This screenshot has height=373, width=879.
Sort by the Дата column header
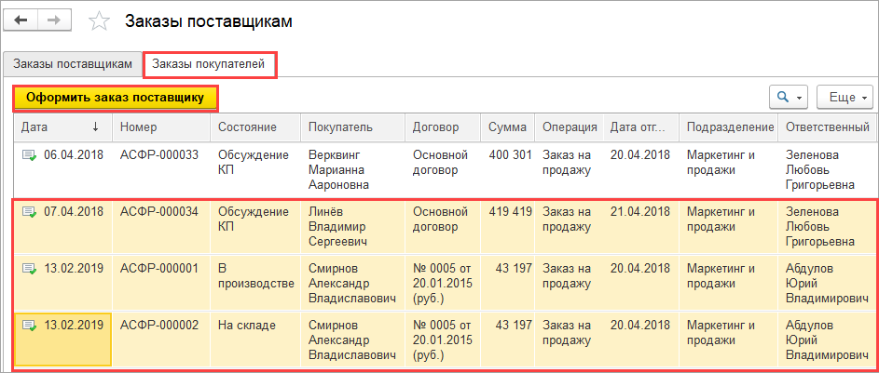click(56, 127)
